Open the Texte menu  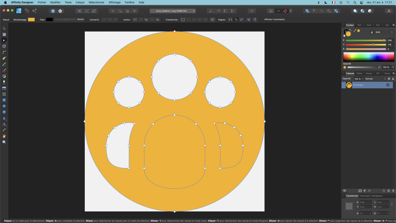coord(68,2)
